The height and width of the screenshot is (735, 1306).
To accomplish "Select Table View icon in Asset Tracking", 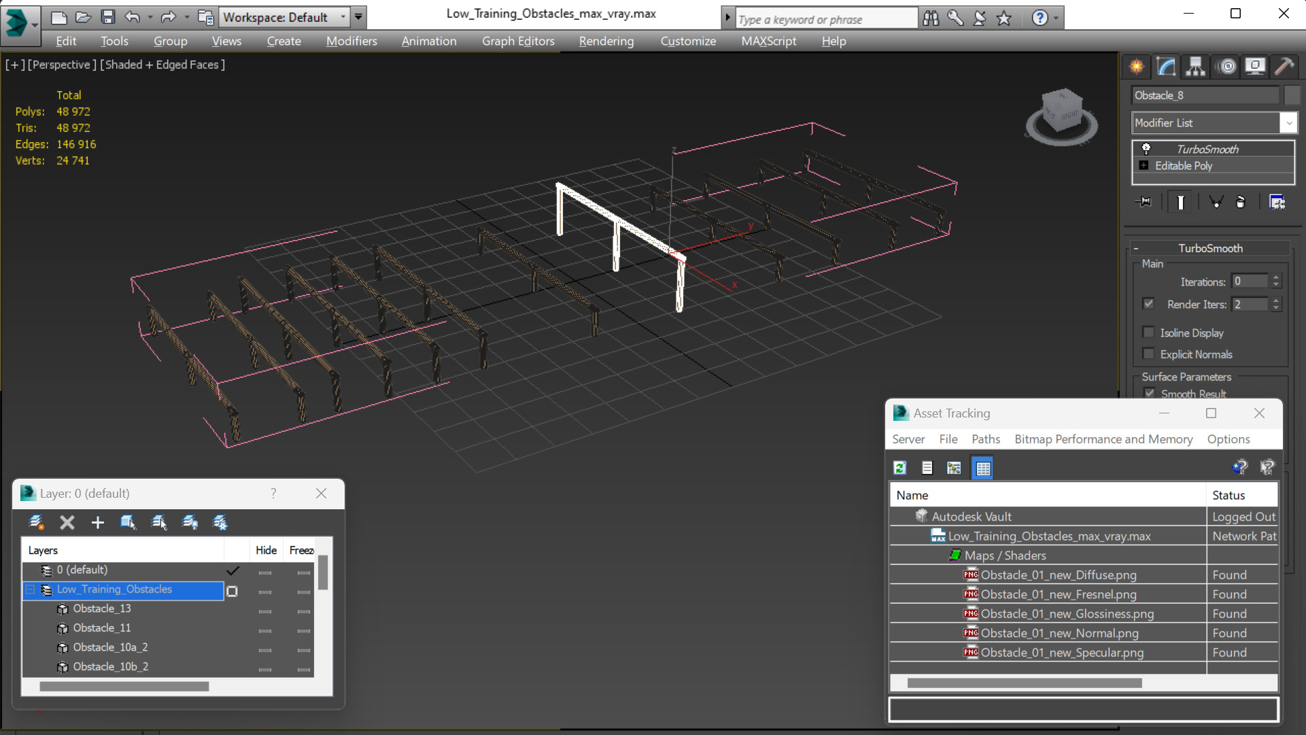I will click(x=982, y=468).
